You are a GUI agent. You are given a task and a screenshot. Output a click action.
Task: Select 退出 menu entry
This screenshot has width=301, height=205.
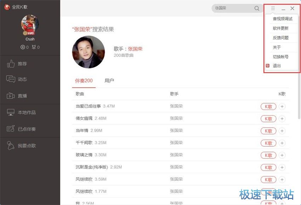coord(277,66)
